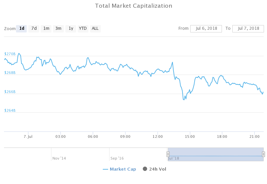Click the Total Market Capitalization title

133,6
